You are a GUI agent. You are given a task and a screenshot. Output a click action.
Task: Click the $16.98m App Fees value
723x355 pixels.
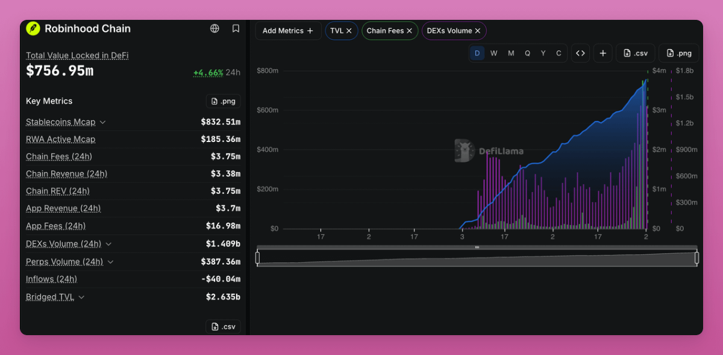click(223, 226)
